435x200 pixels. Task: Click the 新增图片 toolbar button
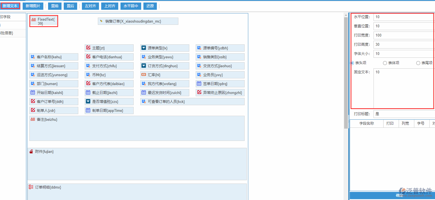[x=33, y=6]
